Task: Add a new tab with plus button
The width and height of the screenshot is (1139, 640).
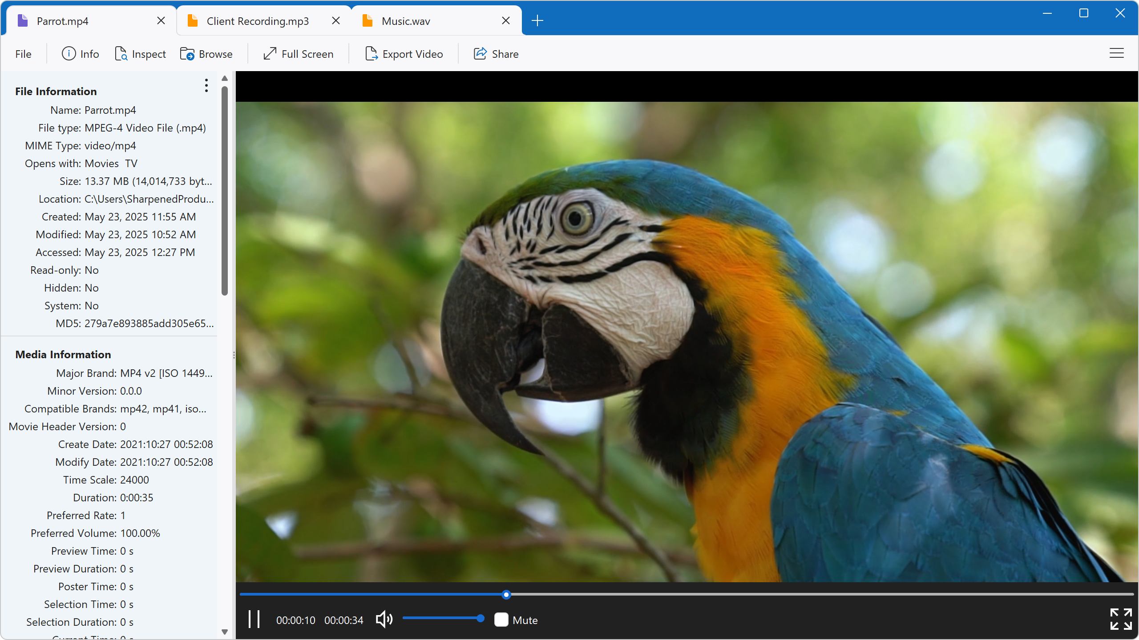Action: [537, 20]
